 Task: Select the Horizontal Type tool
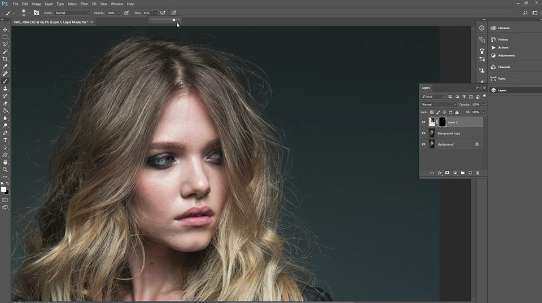5,140
